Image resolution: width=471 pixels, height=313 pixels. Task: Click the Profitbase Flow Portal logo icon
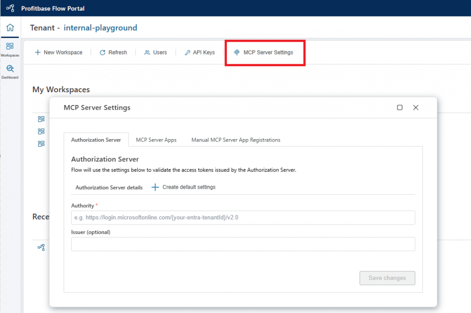(x=10, y=8)
